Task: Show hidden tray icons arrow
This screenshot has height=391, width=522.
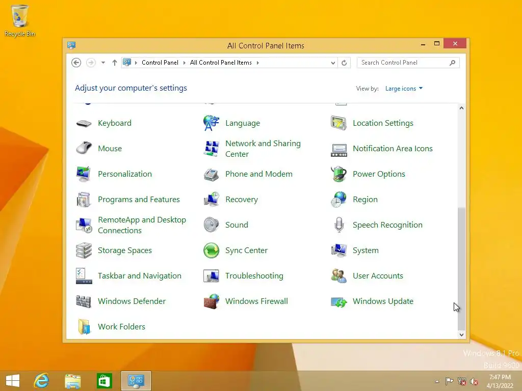Action: coord(437,381)
